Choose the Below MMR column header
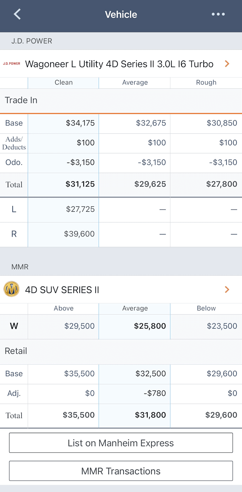242x492 pixels. point(206,308)
